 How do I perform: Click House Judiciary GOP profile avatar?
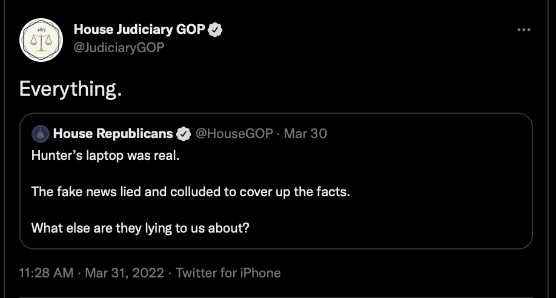tap(41, 40)
